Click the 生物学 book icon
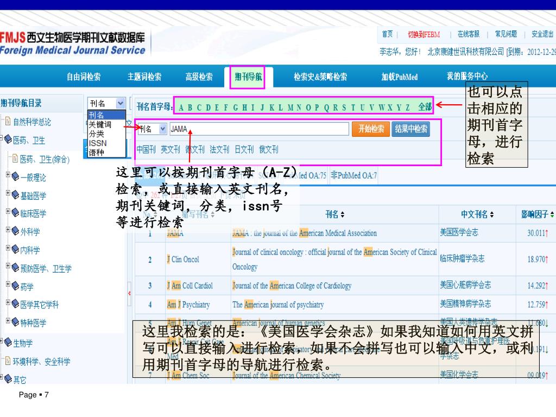The width and height of the screenshot is (556, 417). tap(8, 342)
